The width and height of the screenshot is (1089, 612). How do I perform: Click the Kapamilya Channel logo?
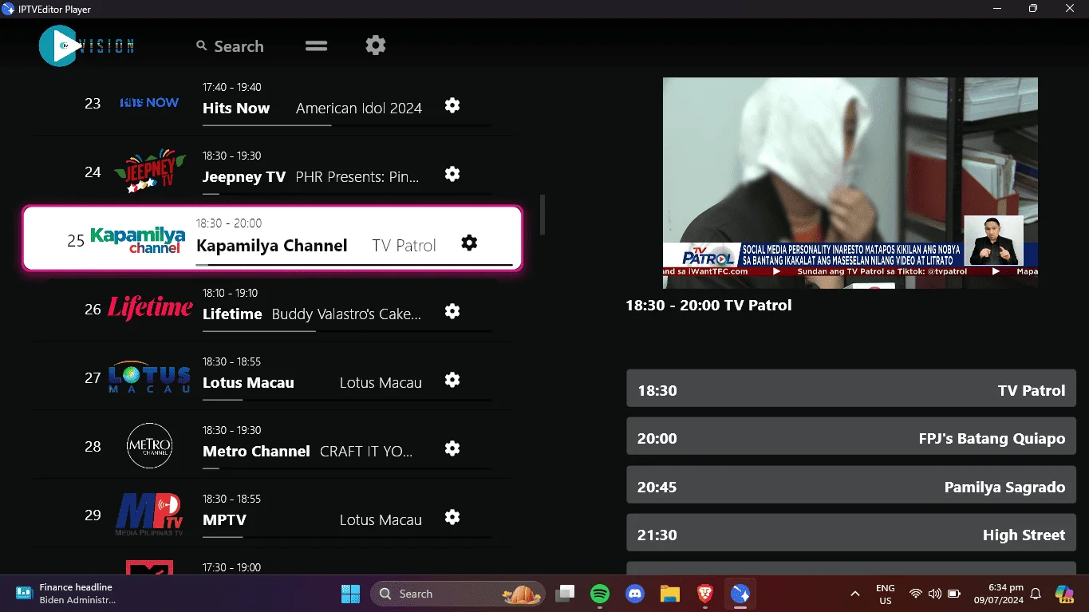(138, 240)
